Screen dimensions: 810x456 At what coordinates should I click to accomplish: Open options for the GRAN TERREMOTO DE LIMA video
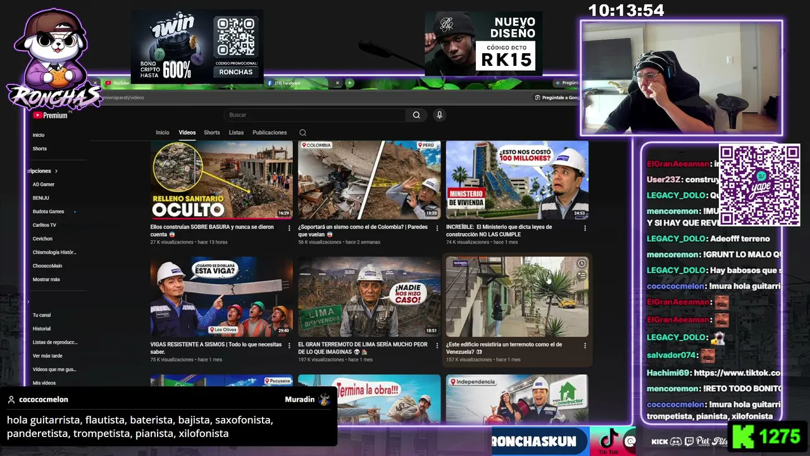tap(437, 346)
